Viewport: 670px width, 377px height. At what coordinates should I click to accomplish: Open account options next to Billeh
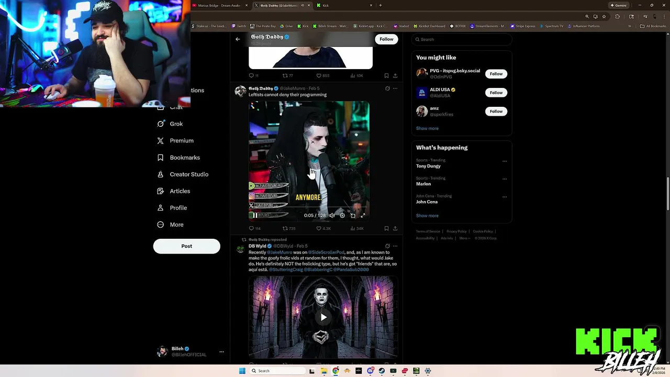pyautogui.click(x=221, y=351)
